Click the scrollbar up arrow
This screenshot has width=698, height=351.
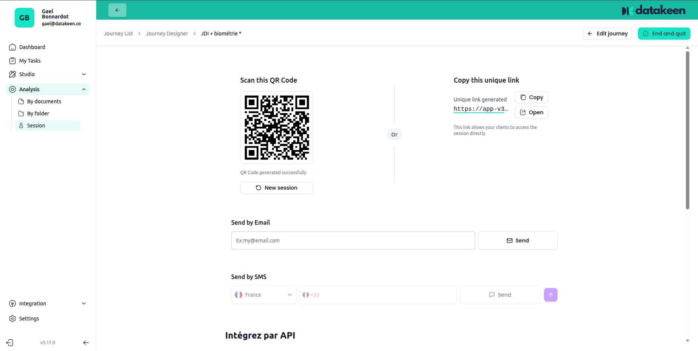[x=687, y=48]
